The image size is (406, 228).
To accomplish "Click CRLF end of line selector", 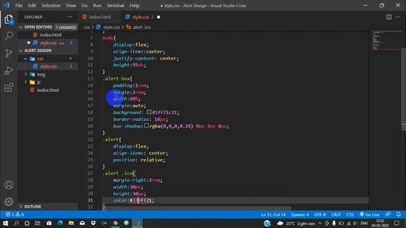I will point(336,215).
